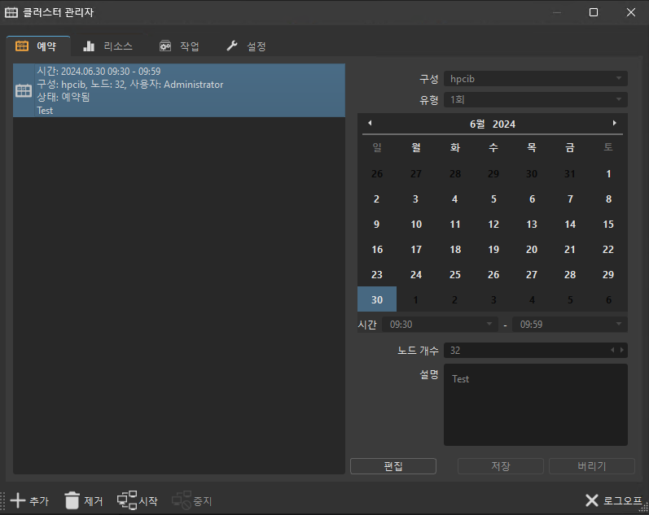Click the app icon in the title bar

click(11, 12)
